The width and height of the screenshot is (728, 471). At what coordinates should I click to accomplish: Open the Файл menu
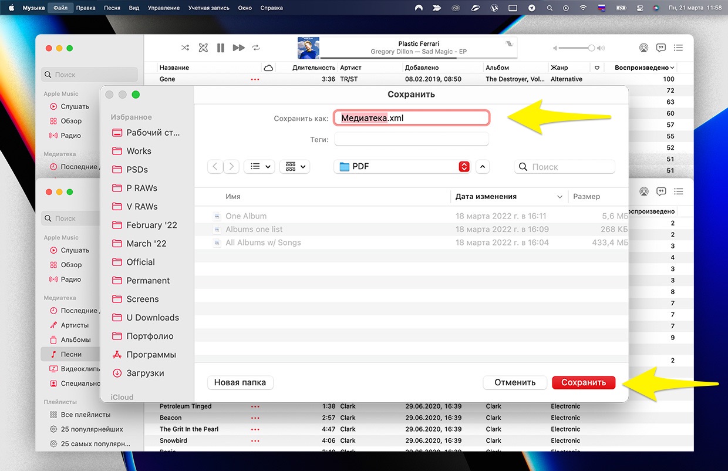coord(60,8)
